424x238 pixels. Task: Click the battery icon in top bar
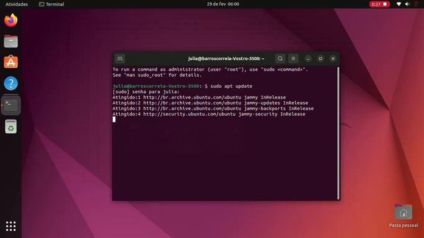(x=416, y=4)
